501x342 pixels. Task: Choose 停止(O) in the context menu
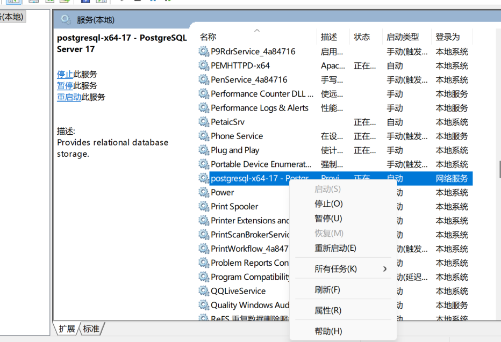tap(328, 204)
